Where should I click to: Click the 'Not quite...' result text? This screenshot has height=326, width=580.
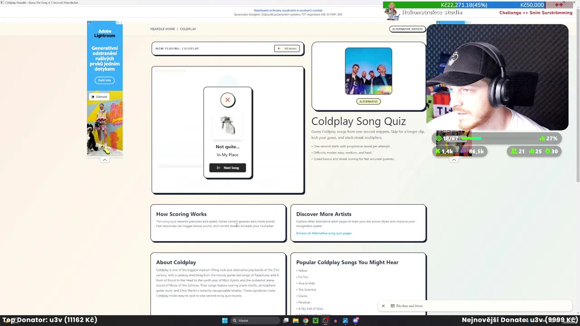click(x=227, y=147)
